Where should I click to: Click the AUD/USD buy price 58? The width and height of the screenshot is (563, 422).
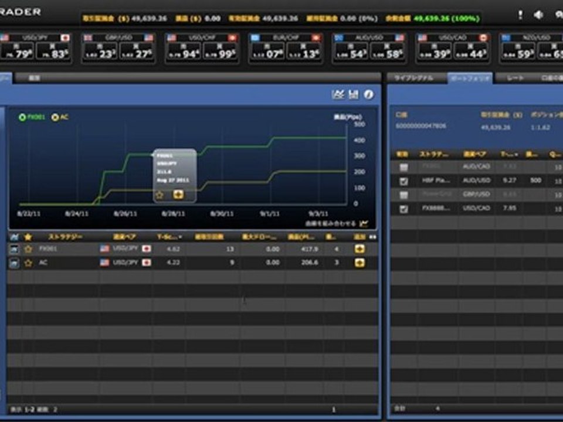click(x=386, y=50)
